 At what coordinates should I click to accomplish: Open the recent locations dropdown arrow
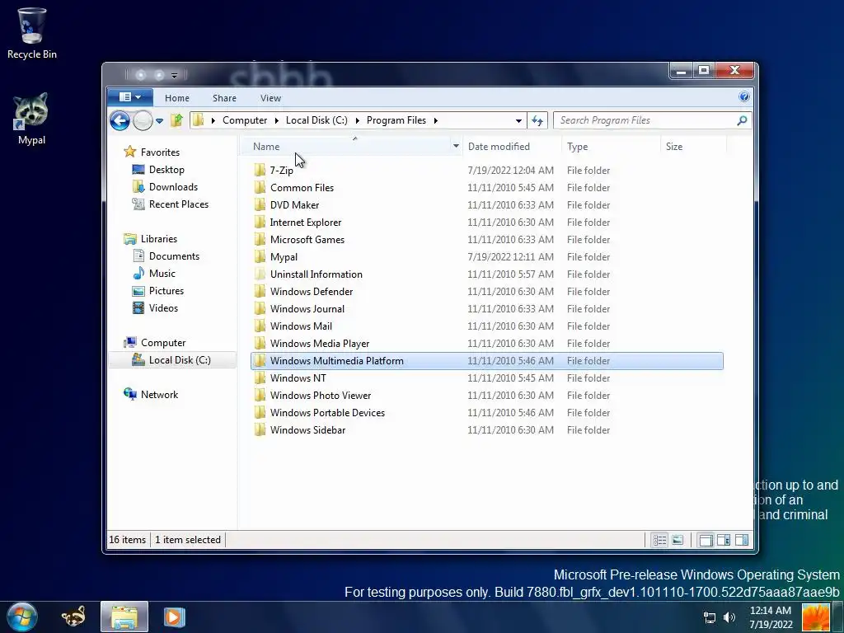(x=159, y=121)
